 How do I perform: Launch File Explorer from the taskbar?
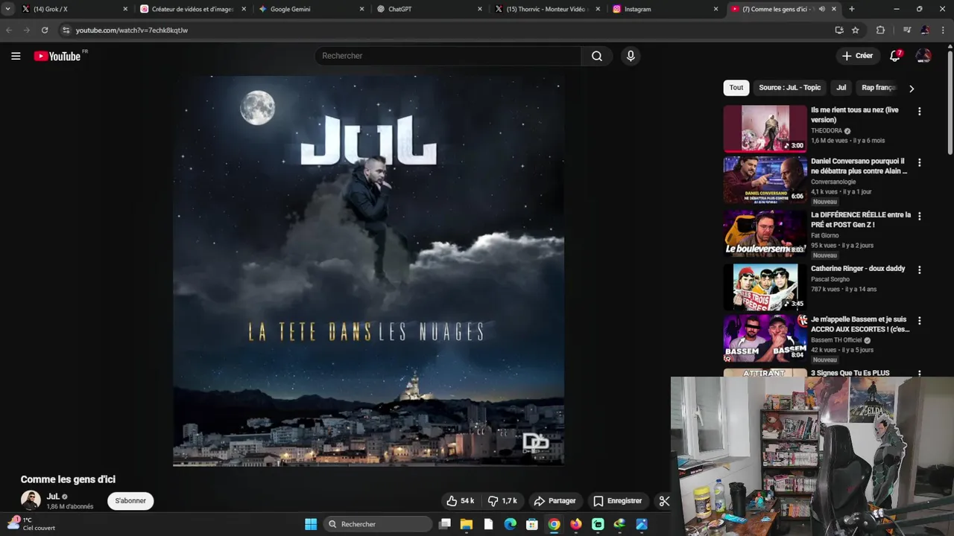coord(467,524)
